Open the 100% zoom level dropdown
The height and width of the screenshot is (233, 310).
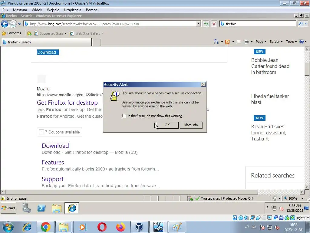302,198
